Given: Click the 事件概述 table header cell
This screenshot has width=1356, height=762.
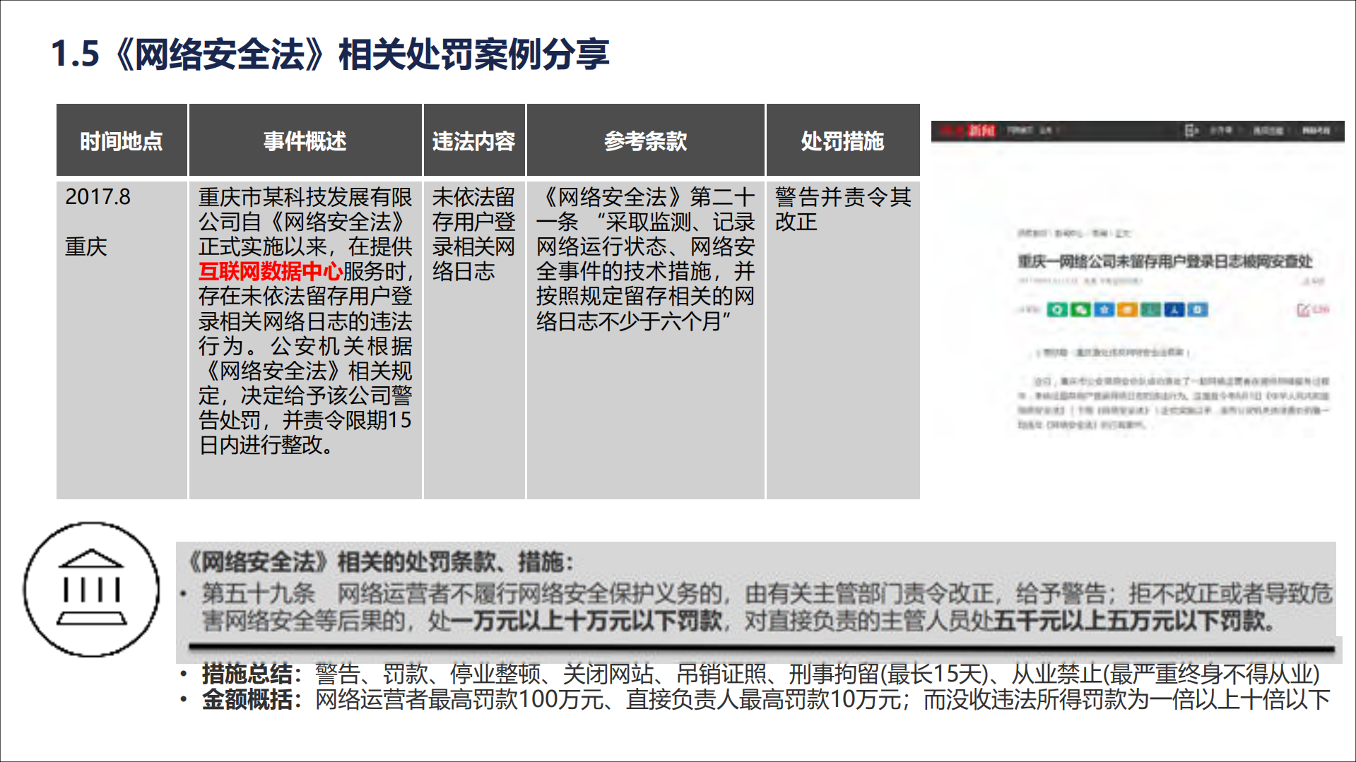Looking at the screenshot, I should (305, 140).
